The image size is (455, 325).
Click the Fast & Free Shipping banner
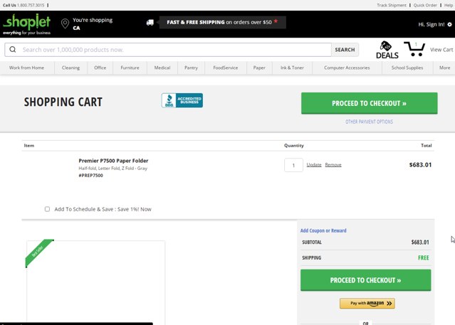(222, 22)
